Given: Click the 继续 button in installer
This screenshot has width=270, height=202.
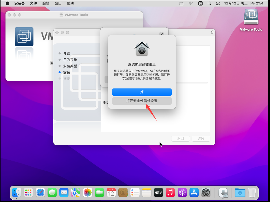Looking at the screenshot, I should pos(201,139).
